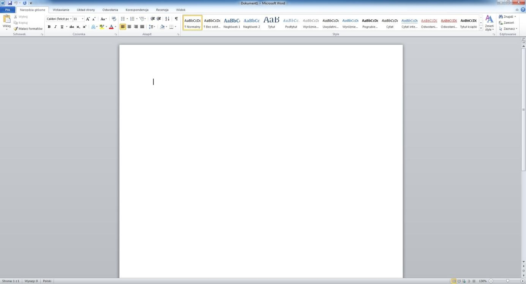Click the Polski language status indicator
Image resolution: width=526 pixels, height=284 pixels.
(47, 281)
